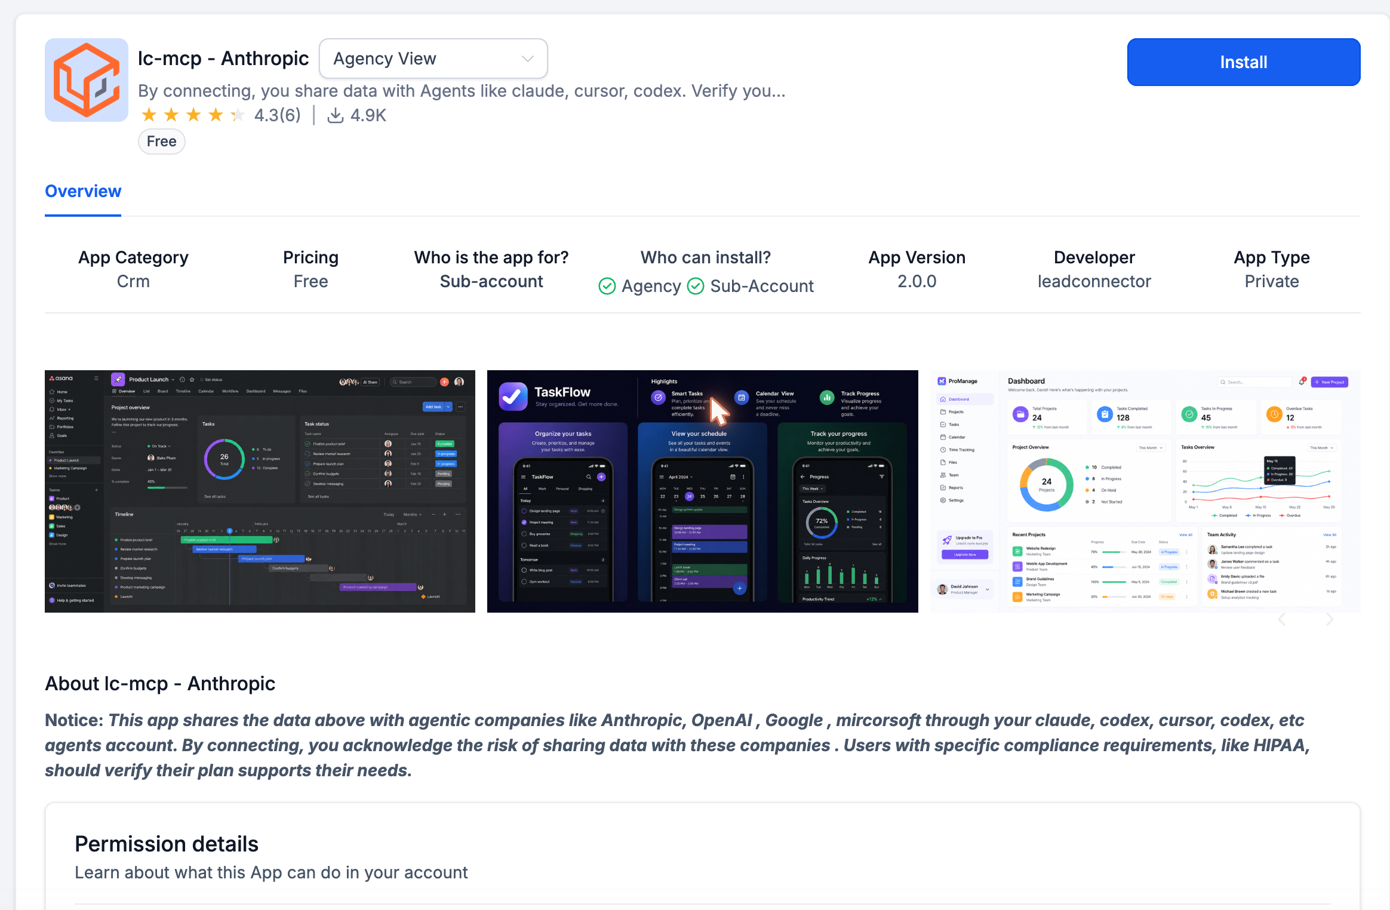Screen dimensions: 1390x910
Task: Open the ProManage Dashboard screenshot
Action: (1145, 491)
